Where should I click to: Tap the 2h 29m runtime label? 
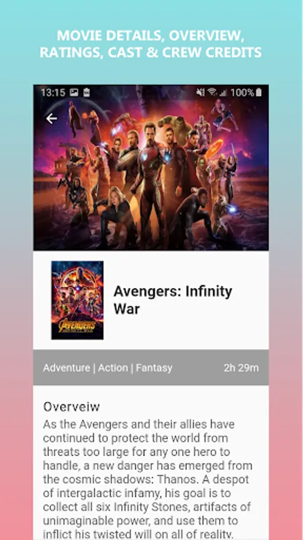[x=241, y=368]
